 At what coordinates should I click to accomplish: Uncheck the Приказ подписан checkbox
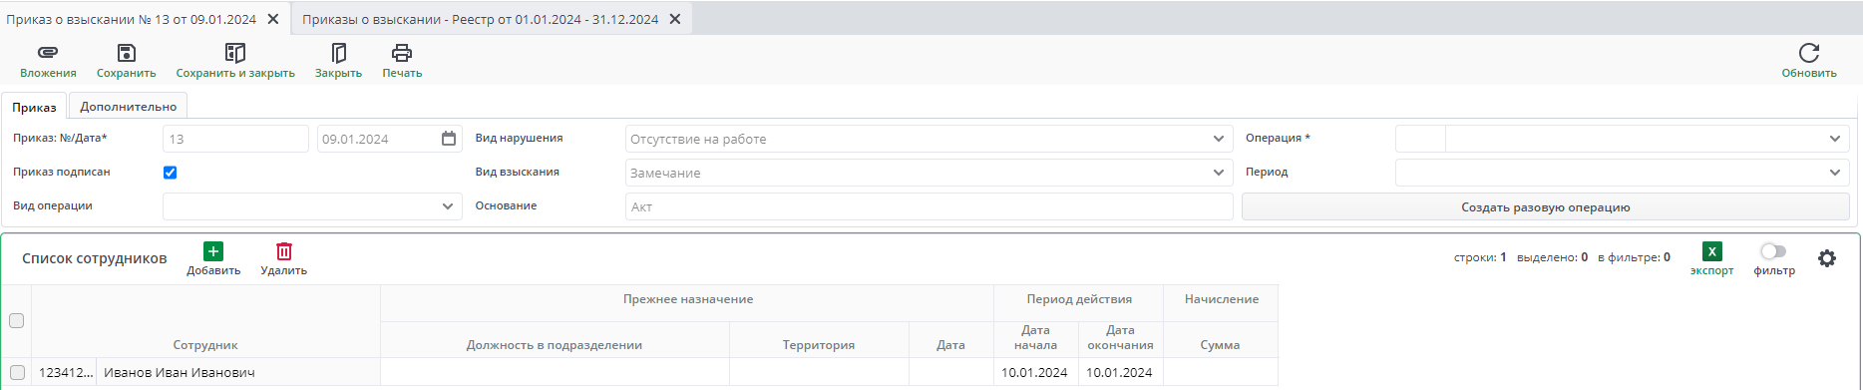(x=170, y=173)
